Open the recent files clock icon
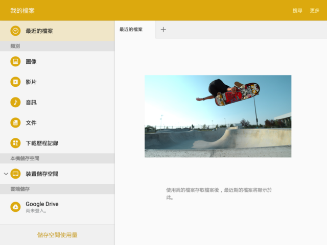This screenshot has height=245, width=327. 15,31
